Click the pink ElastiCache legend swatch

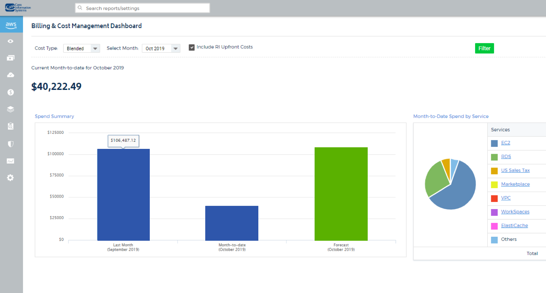[494, 226]
